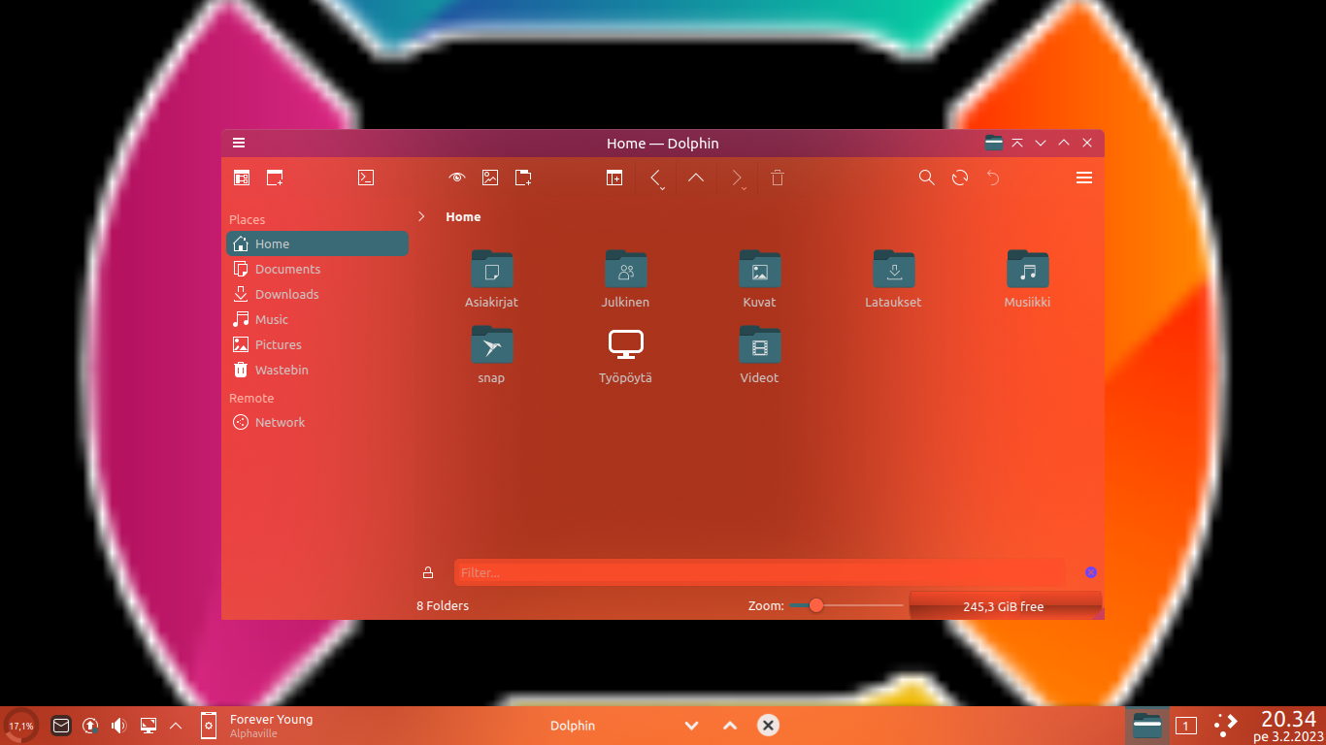Click the Forever Young track title
1326x745 pixels.
(271, 719)
